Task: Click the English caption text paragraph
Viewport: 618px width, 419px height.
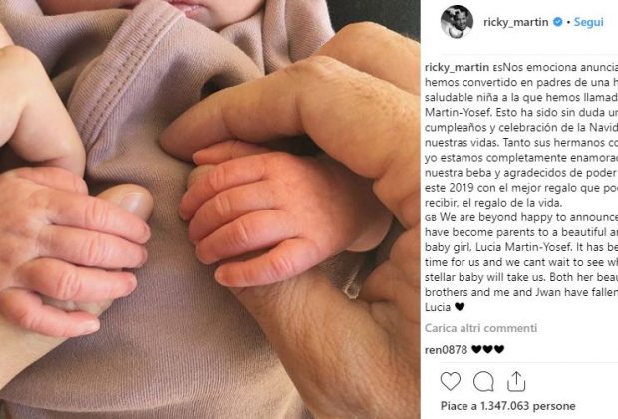Action: (521, 262)
